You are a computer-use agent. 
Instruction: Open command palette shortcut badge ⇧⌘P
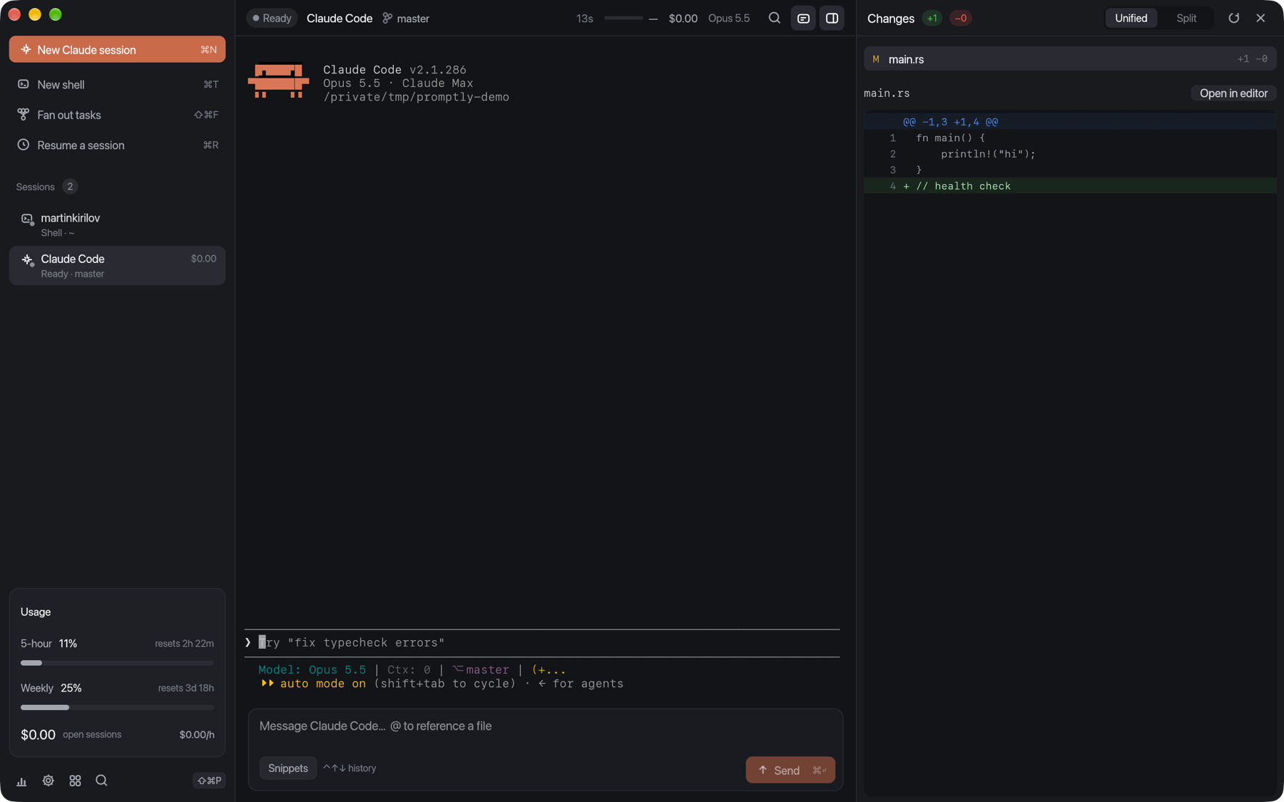[209, 781]
